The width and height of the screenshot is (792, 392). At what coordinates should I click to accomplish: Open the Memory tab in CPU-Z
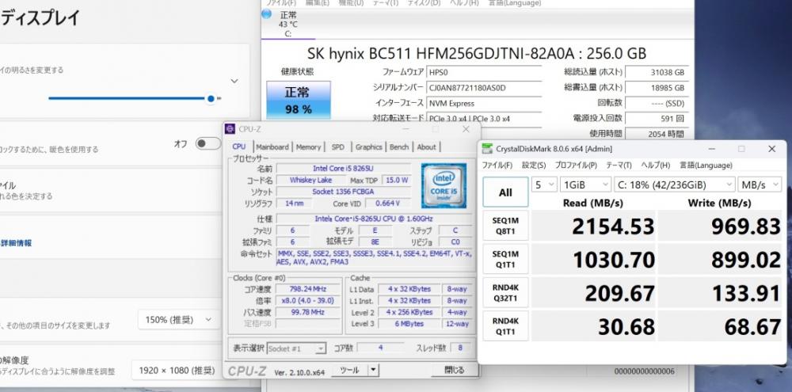click(x=308, y=147)
